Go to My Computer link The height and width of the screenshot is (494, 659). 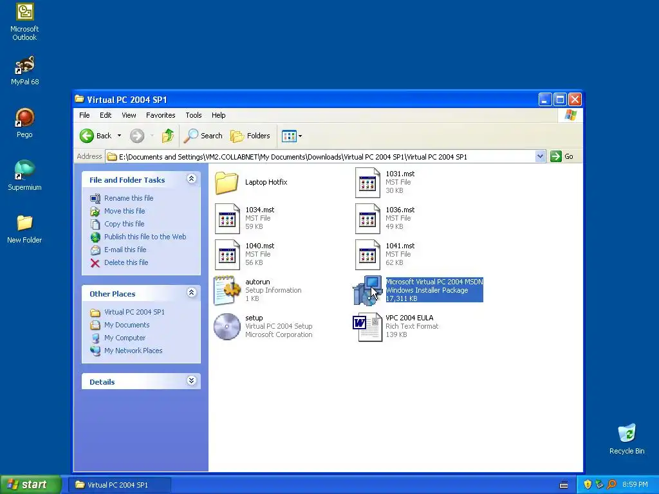[x=125, y=338]
